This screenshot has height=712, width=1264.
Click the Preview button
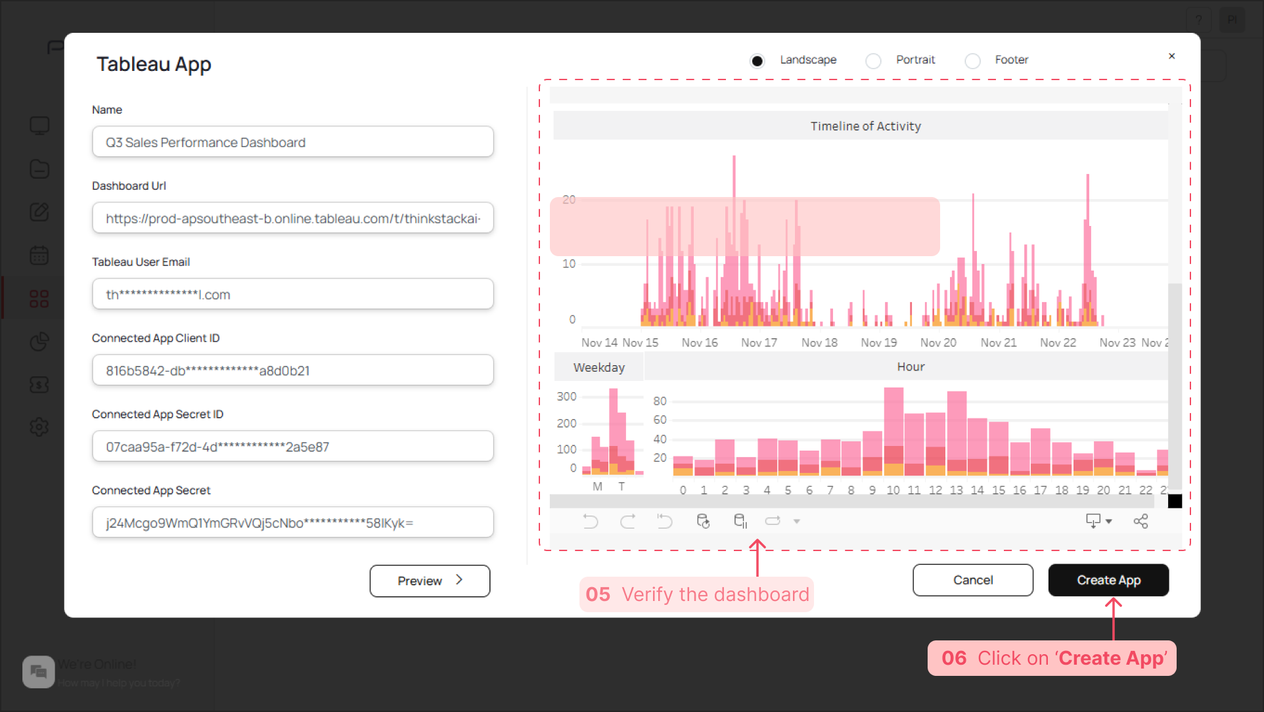(430, 581)
